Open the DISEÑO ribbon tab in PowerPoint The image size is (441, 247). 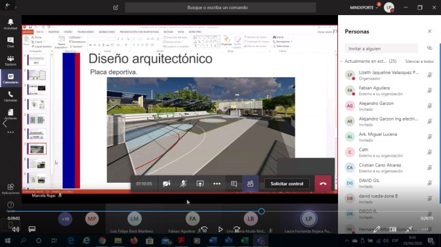pyautogui.click(x=68, y=32)
